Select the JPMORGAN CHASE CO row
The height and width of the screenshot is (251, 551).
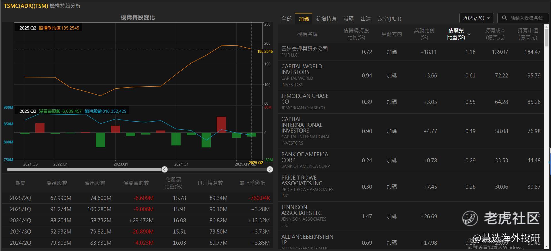(x=411, y=102)
